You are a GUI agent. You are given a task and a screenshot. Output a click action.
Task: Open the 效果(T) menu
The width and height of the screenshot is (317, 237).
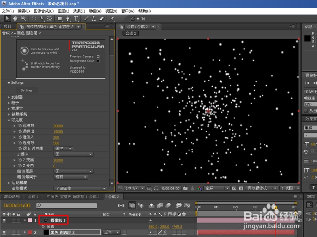click(x=79, y=11)
